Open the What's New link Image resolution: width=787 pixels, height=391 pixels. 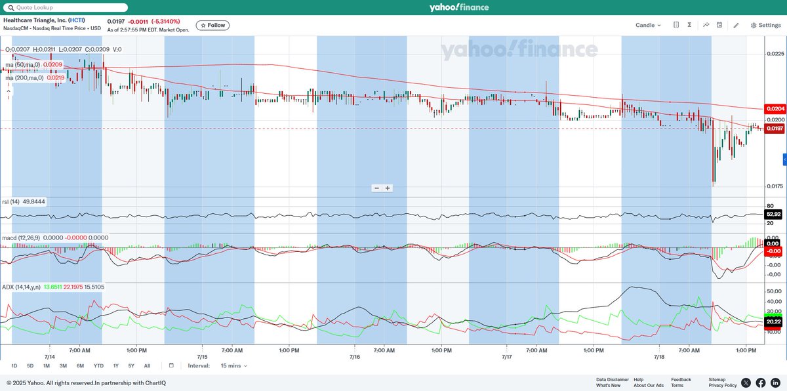[x=608, y=385]
